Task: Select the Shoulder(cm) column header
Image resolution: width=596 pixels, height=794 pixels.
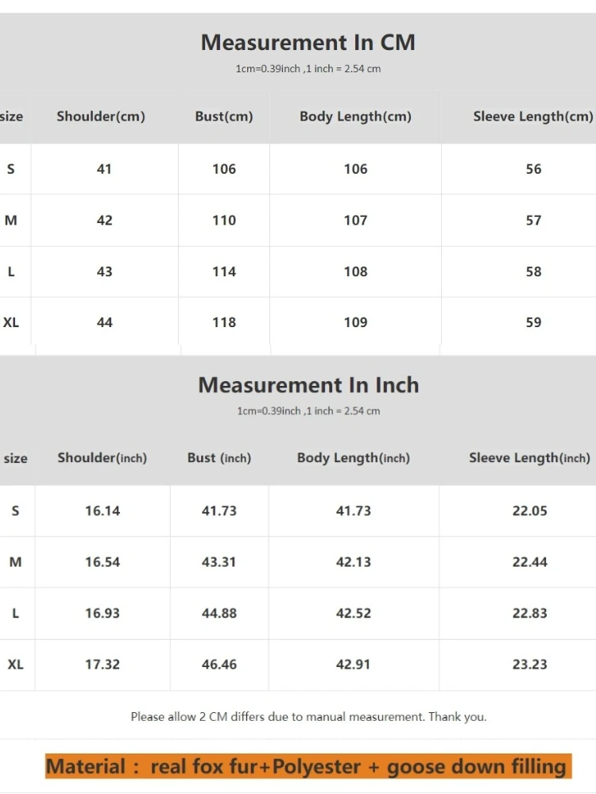Action: point(101,117)
